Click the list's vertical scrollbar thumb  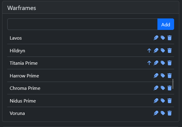point(173,84)
